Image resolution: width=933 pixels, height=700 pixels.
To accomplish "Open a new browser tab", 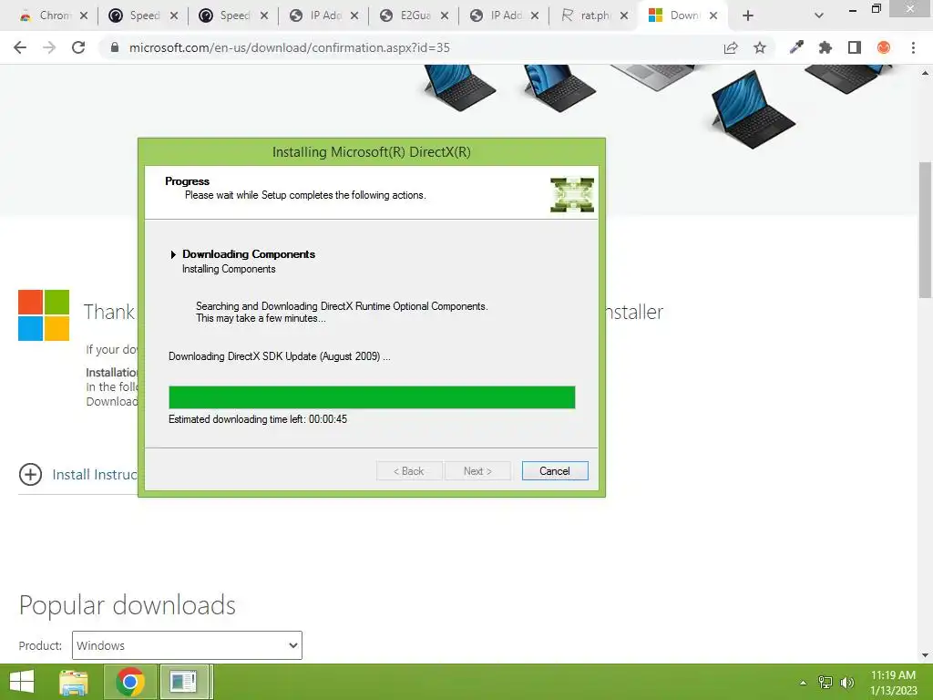I will (x=748, y=15).
